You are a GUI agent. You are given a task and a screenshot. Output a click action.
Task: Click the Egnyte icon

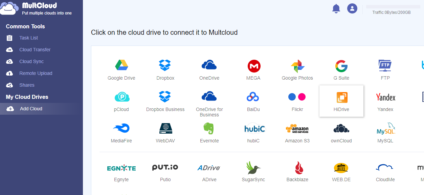tap(121, 168)
